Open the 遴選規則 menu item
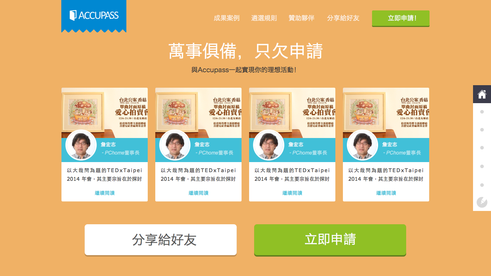Screen dimensions: 491x276 coord(264,18)
